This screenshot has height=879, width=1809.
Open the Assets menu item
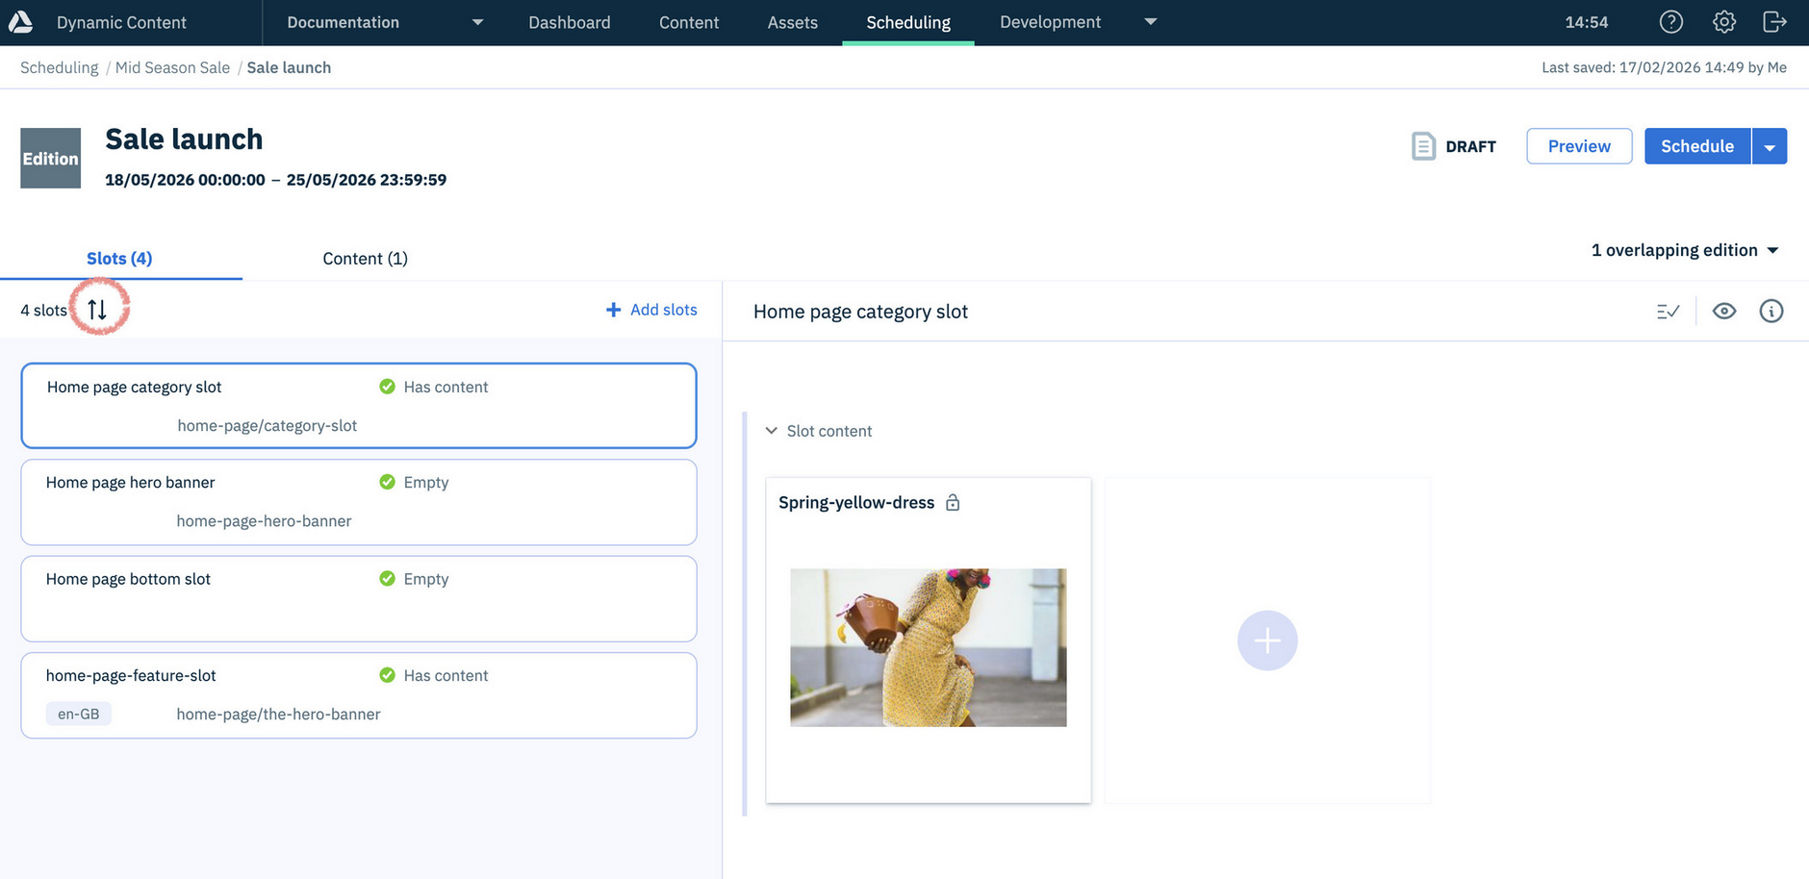click(792, 22)
